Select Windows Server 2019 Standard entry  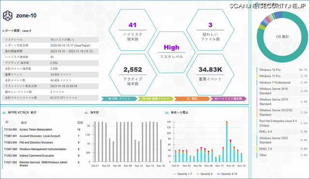pos(282,102)
